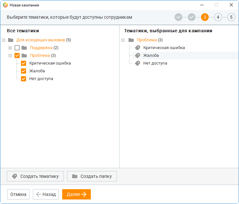
Task: Click tag icon of selected 'Жалоба'
Action: tap(138, 56)
